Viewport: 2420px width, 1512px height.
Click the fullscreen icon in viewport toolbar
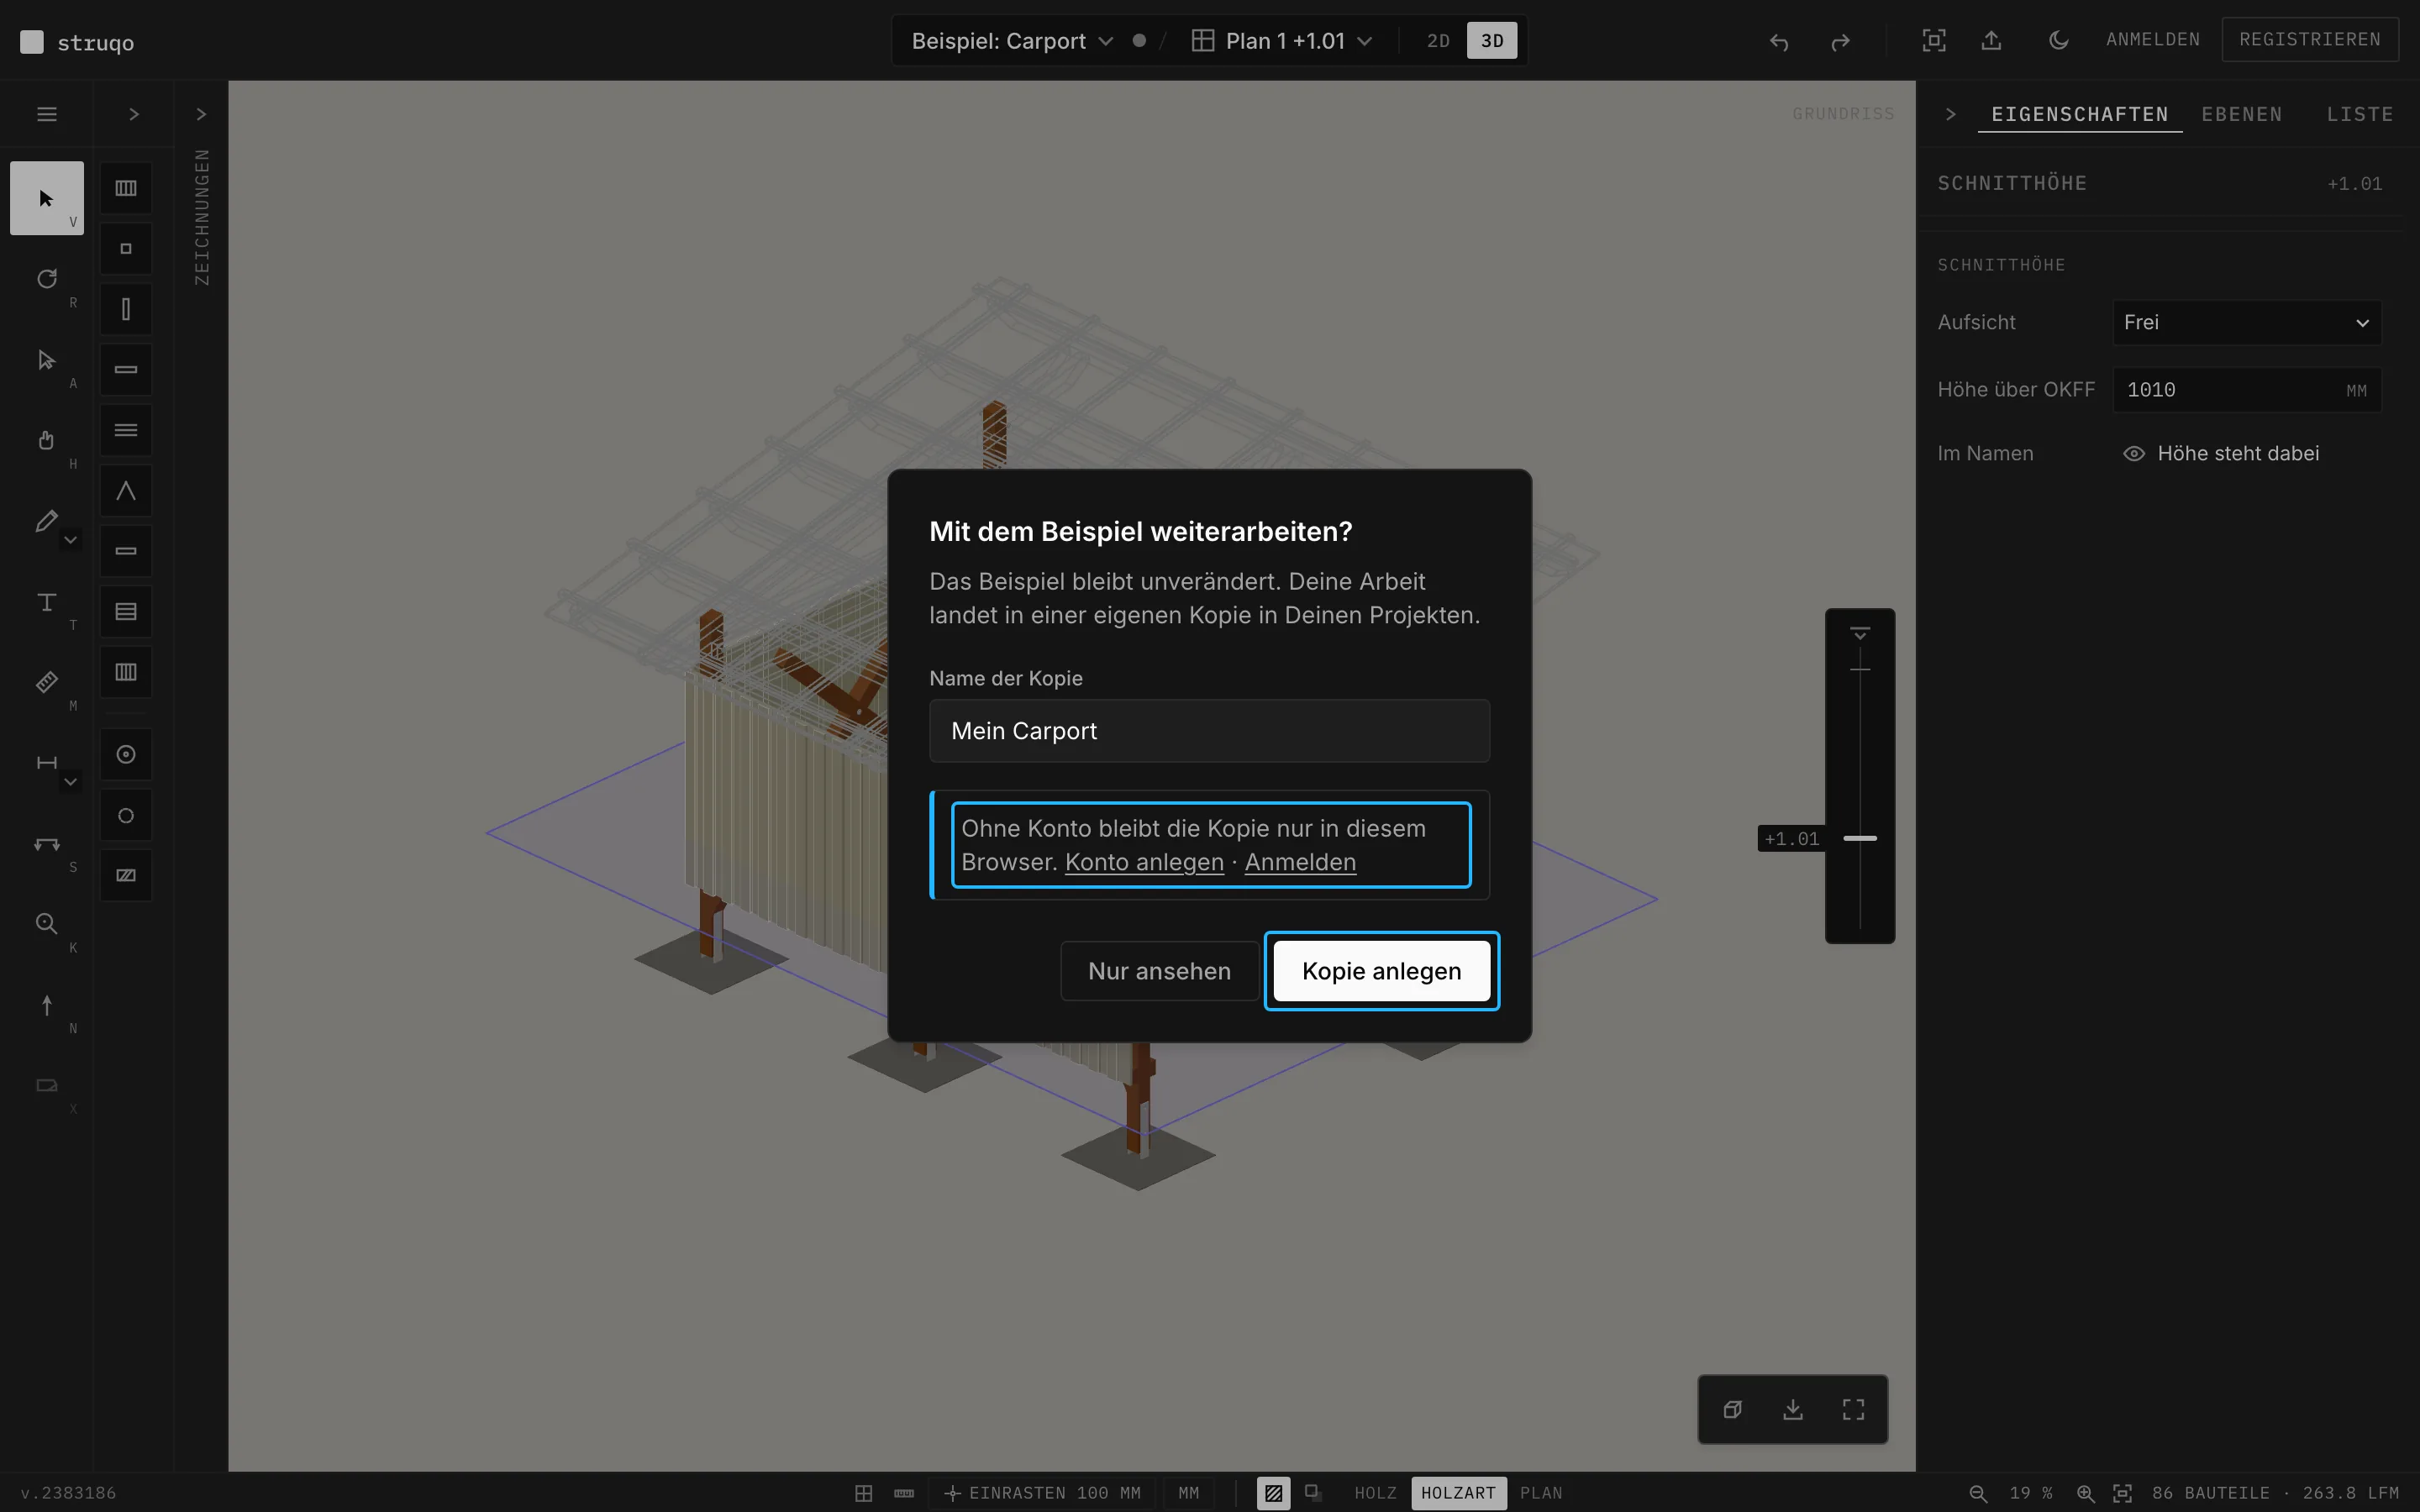coord(1853,1409)
